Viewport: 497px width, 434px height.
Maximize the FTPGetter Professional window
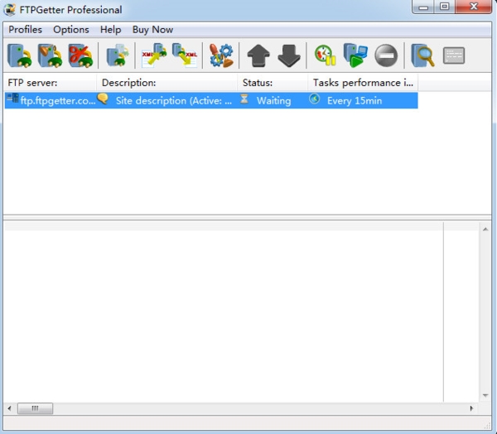click(444, 7)
